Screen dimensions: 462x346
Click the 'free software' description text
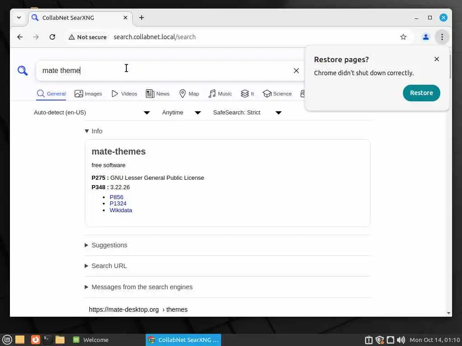coord(108,165)
